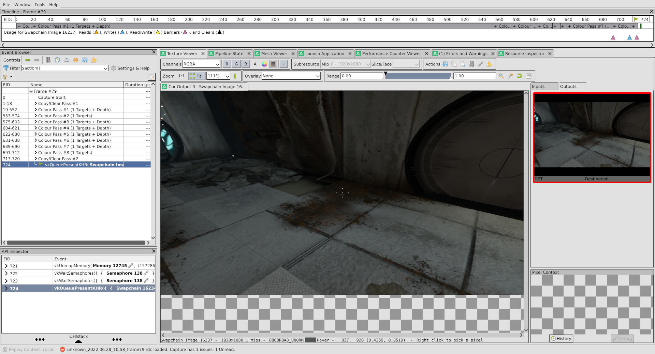Select the Outputs tab in thumbnails panel

572,87
